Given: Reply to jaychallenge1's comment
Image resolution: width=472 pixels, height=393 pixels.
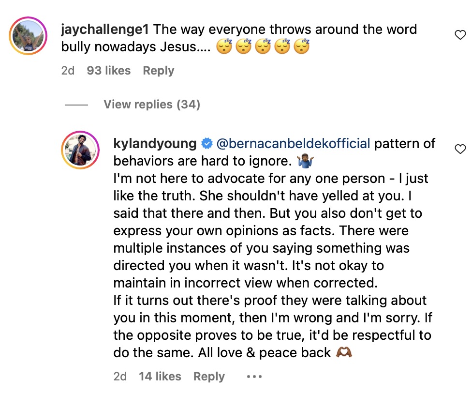Looking at the screenshot, I should point(158,71).
